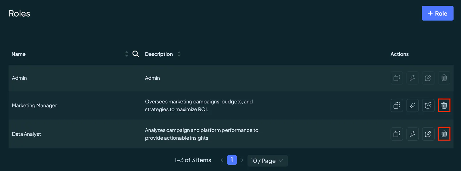The image size is (461, 171).
Task: Add a new Role
Action: [438, 13]
